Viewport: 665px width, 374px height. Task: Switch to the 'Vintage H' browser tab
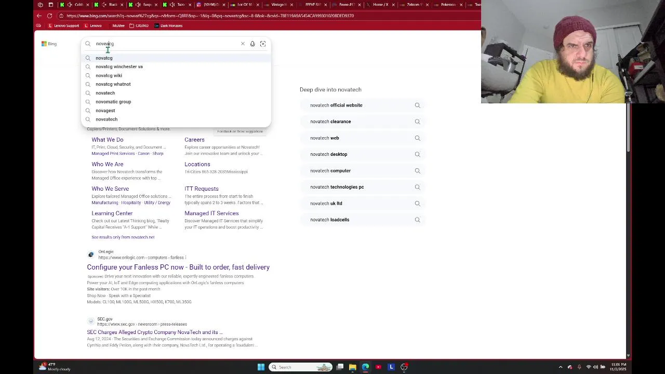[277, 5]
